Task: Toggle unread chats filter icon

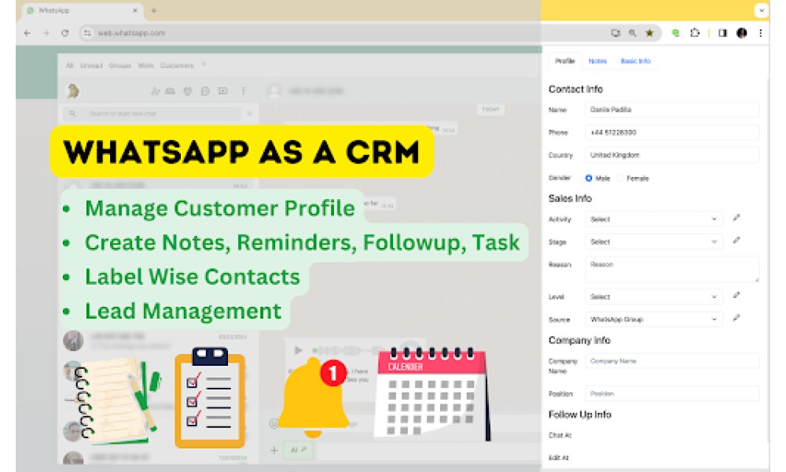Action: click(x=250, y=114)
